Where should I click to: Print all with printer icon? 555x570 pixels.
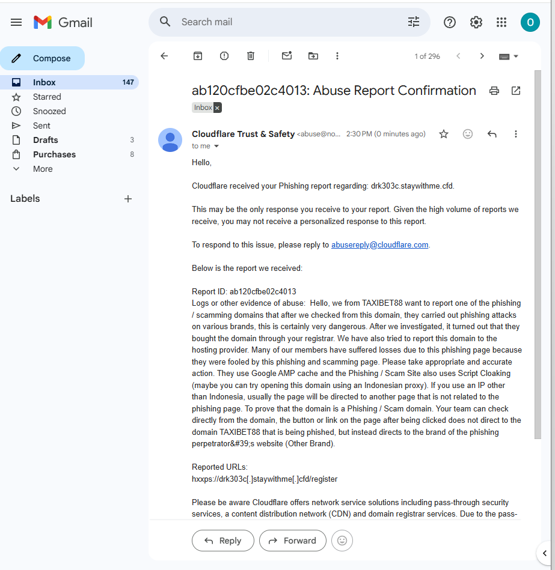point(494,91)
